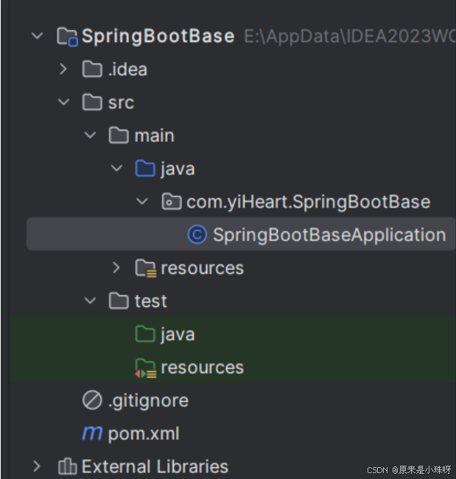Click the green test java folder icon
Image resolution: width=456 pixels, height=479 pixels.
coord(145,334)
